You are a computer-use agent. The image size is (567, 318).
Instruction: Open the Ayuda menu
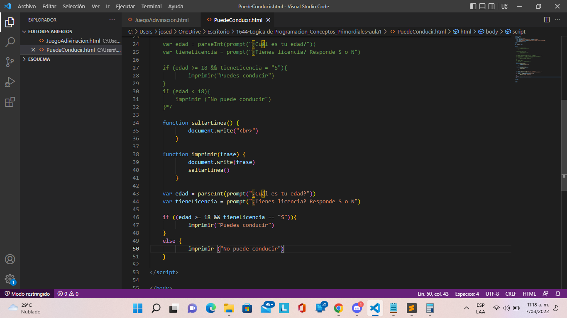click(176, 6)
